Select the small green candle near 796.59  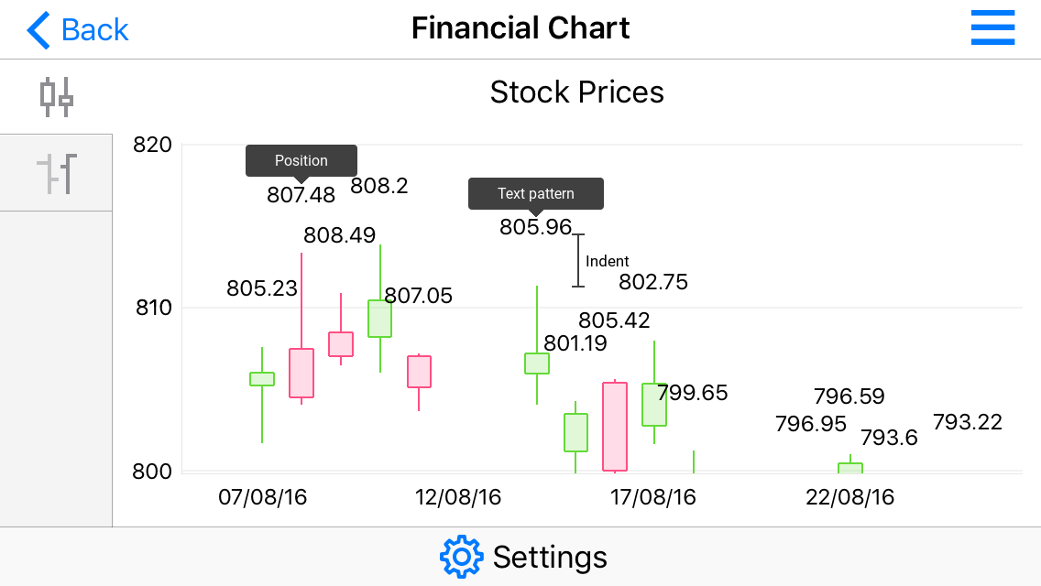[x=850, y=466]
